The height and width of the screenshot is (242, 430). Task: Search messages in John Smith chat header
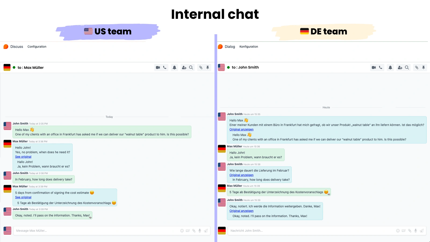coord(407,67)
